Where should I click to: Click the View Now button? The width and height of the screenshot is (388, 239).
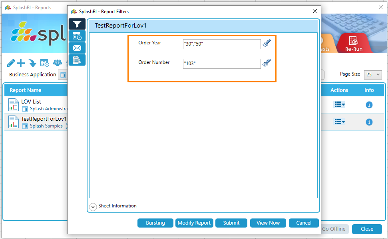click(x=268, y=223)
